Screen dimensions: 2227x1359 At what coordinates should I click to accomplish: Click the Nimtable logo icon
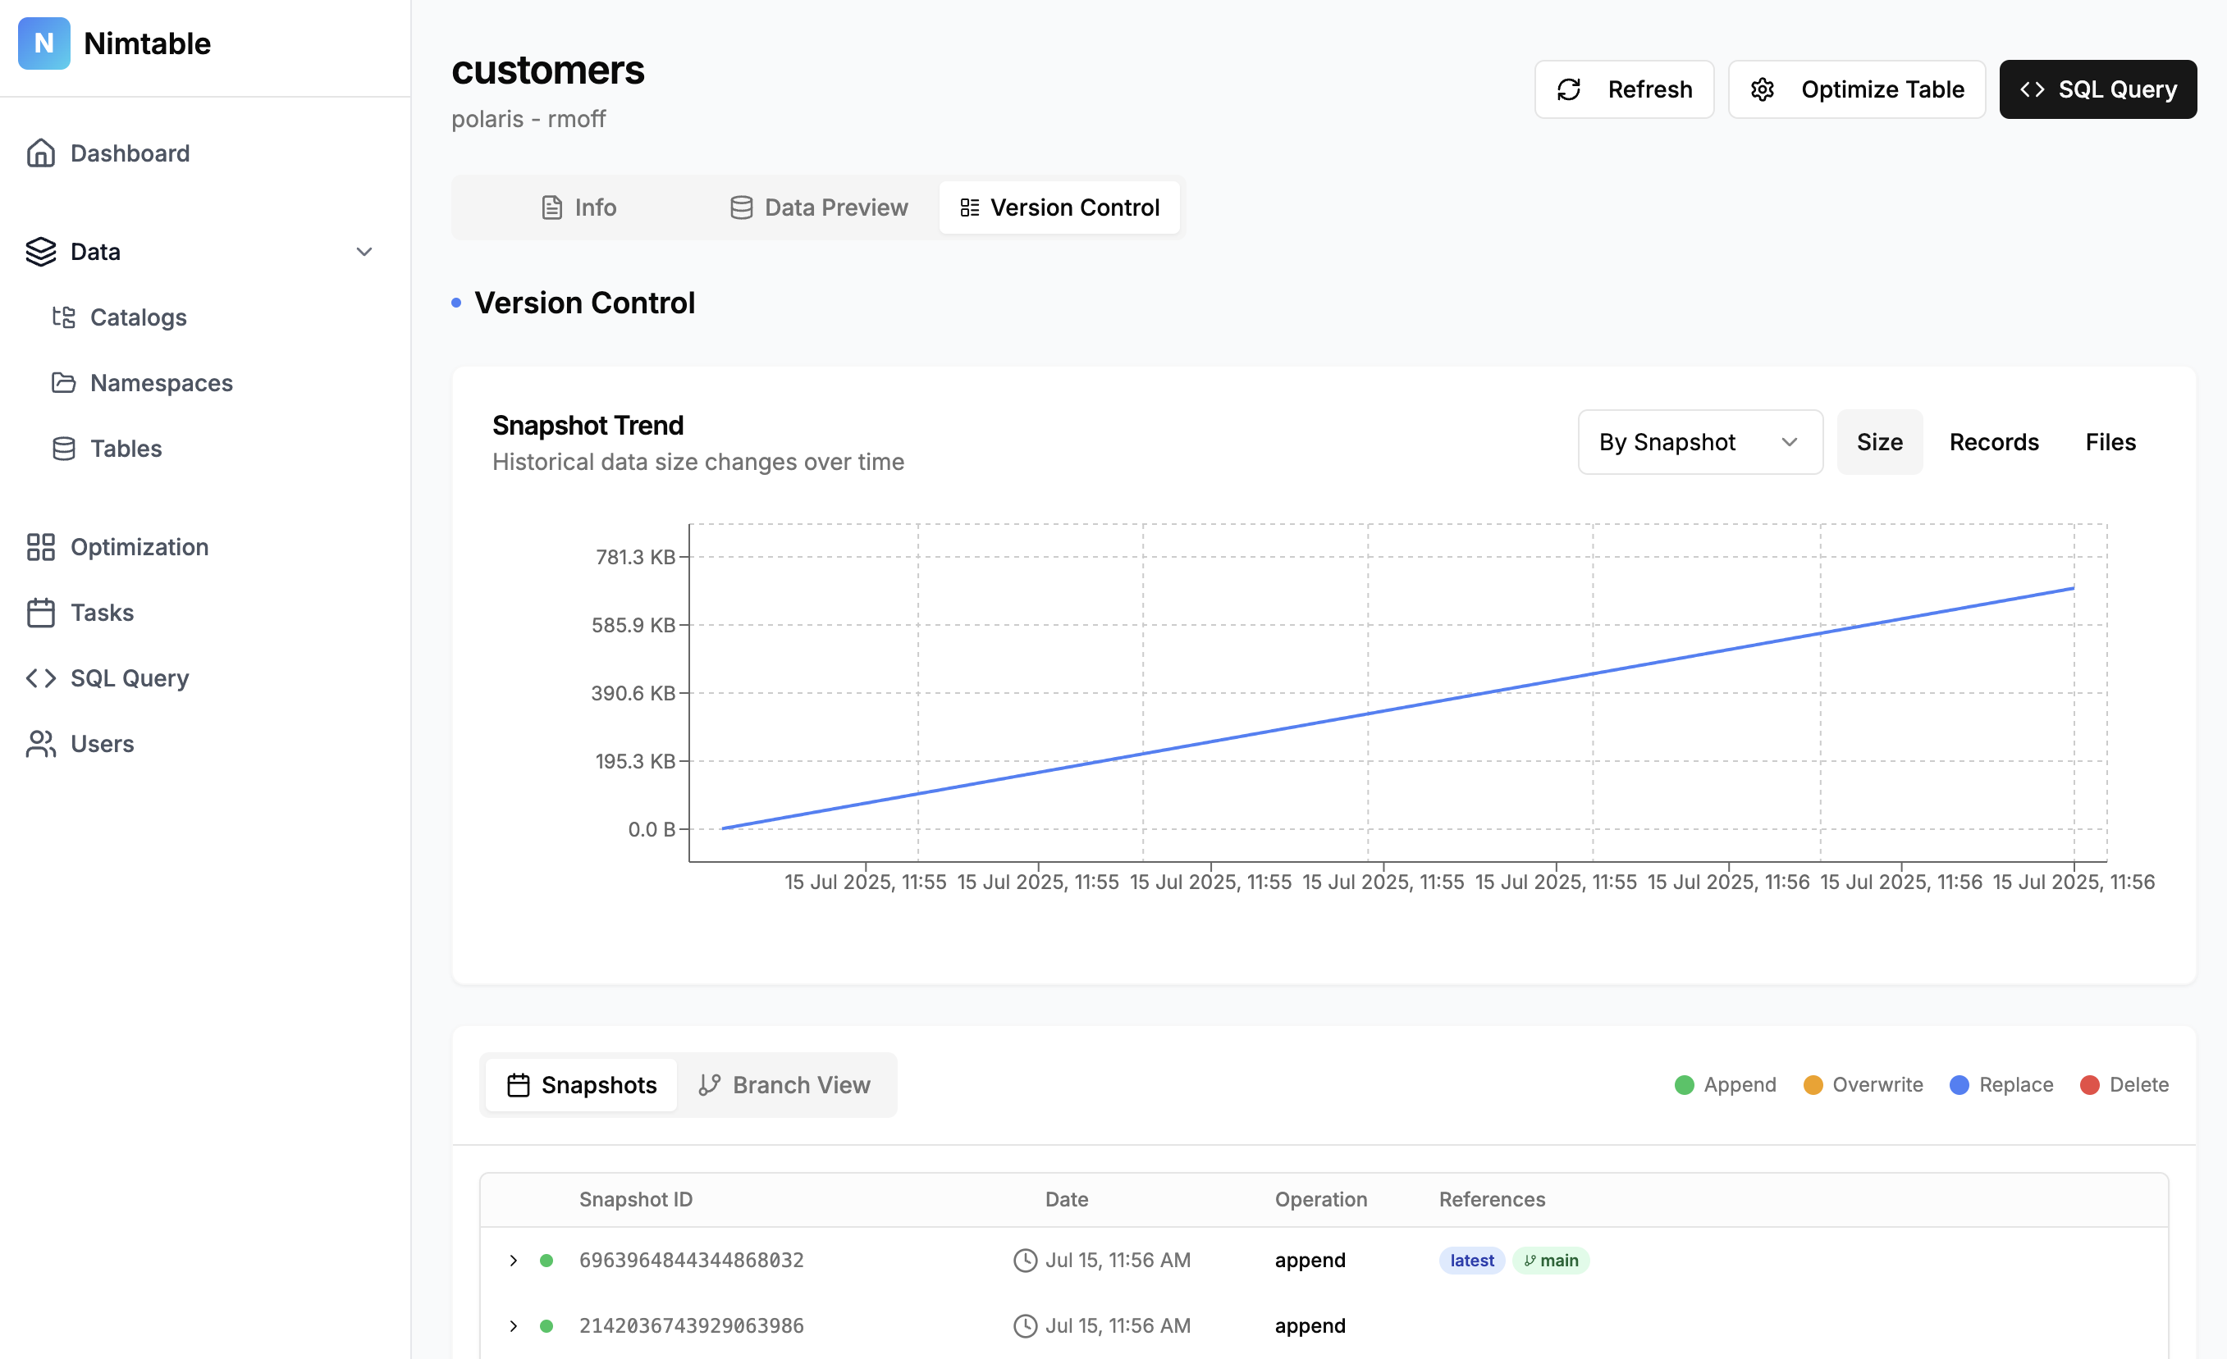pos(43,43)
